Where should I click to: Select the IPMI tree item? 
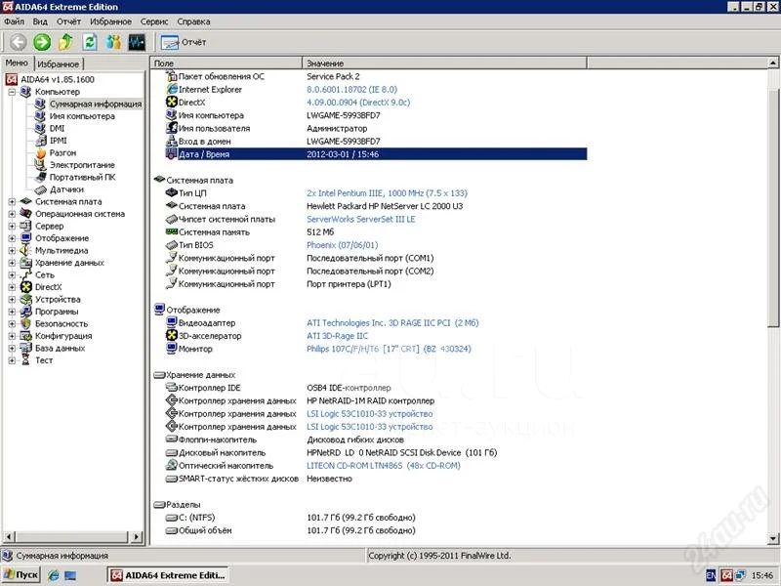tap(58, 141)
